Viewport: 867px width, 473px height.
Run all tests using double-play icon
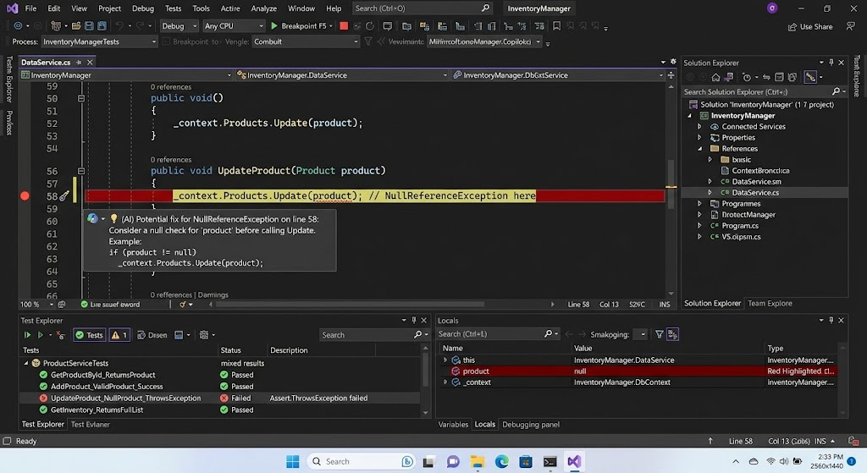pyautogui.click(x=27, y=335)
